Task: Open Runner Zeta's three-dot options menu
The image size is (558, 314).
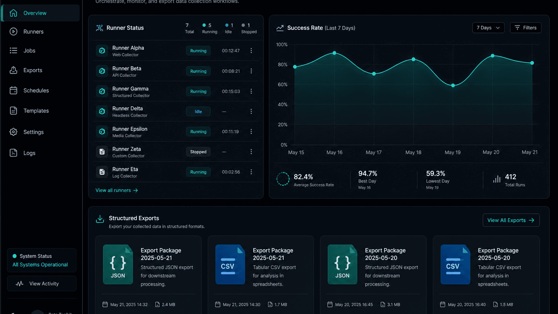Action: [x=251, y=152]
